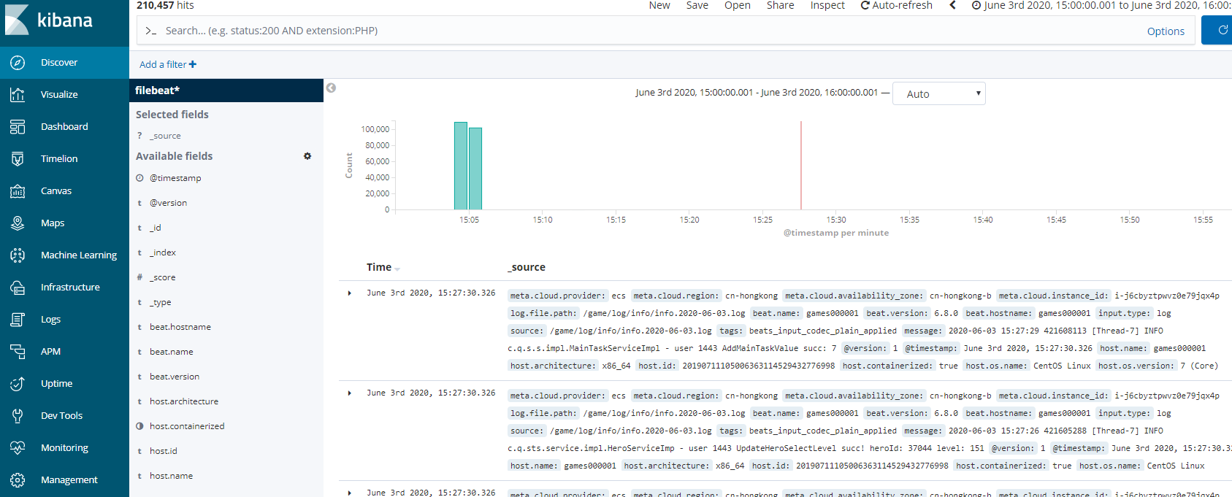
Task: Collapse the fields sidebar arrow
Action: 331,88
